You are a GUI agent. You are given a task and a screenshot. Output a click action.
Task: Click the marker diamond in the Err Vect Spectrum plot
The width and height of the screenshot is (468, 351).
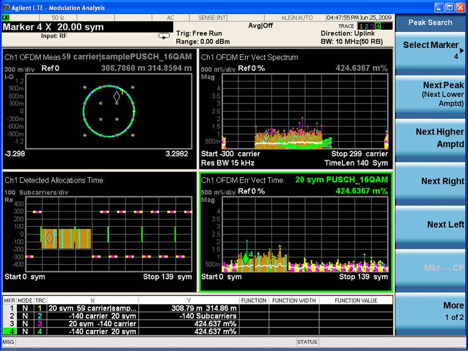(266, 136)
